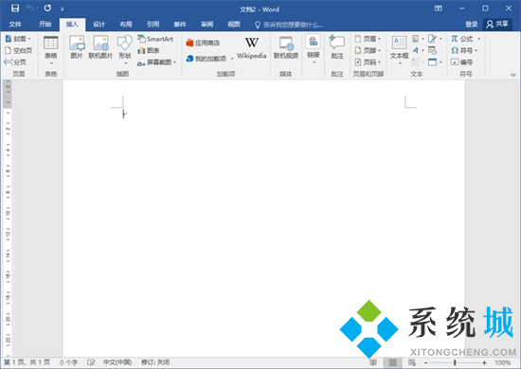Insert Date and Time icon
Image resolution: width=521 pixels, height=369 pixels.
point(432,50)
